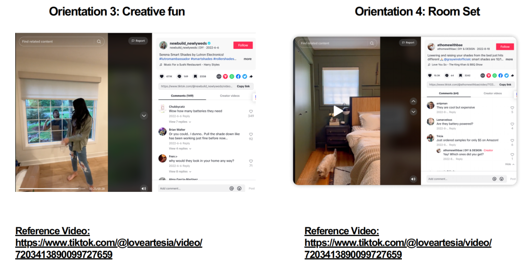This screenshot has width=528, height=272.
Task: Mute the athomewithbae video speaker icon
Action: click(413, 179)
